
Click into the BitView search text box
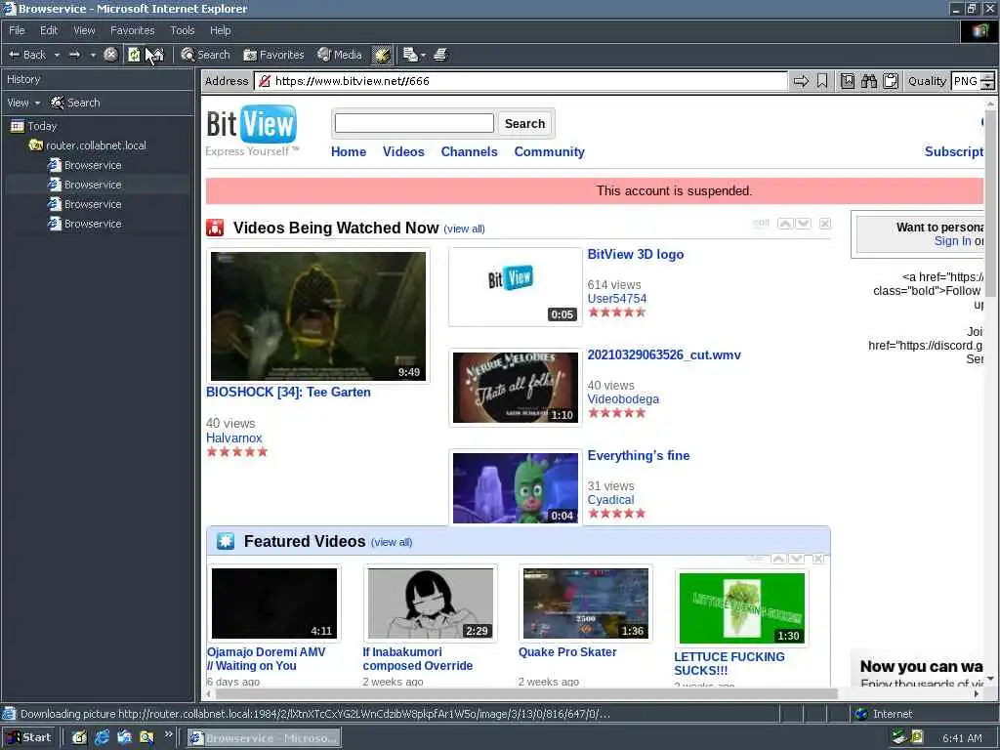tap(414, 123)
